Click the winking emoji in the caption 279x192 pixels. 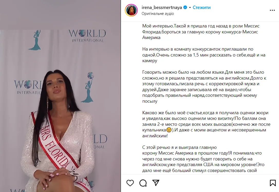(x=169, y=130)
